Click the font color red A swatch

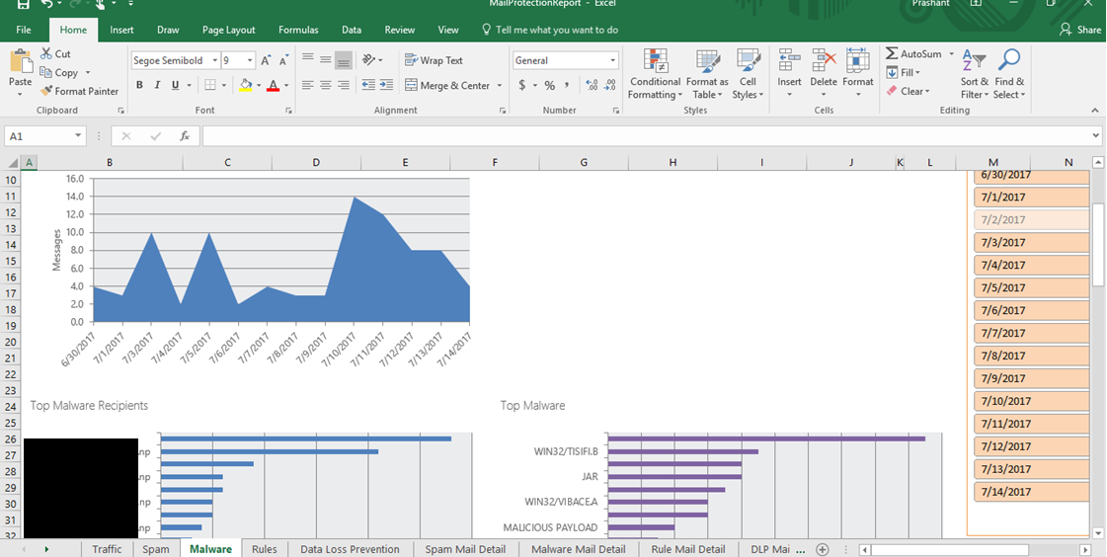(x=274, y=86)
